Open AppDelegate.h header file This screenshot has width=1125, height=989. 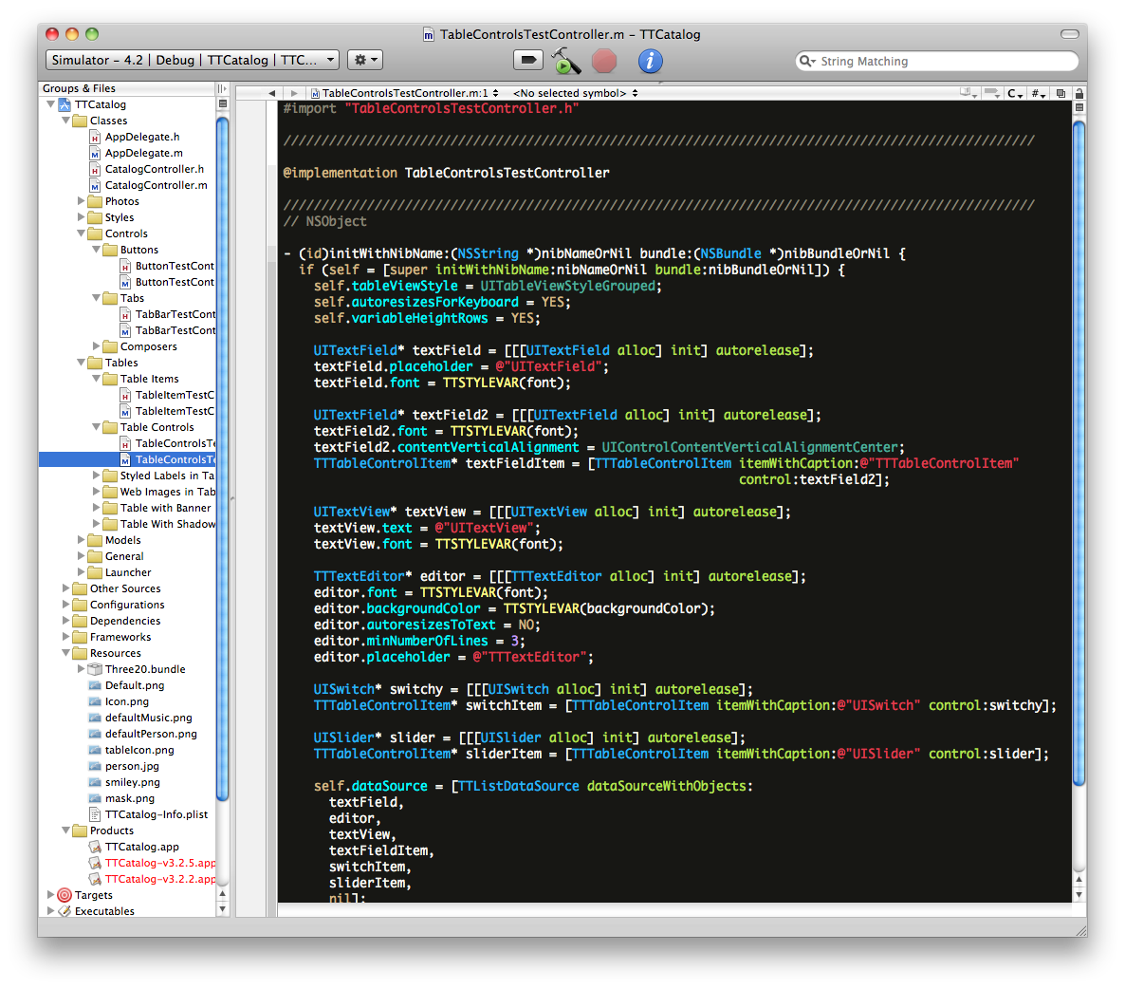[x=142, y=137]
